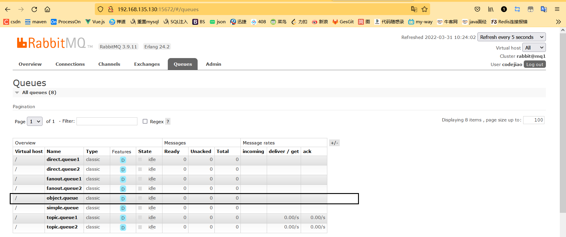Viewport: 566px width, 237px height.
Task: Switch to the Connections tab
Action: tap(70, 64)
